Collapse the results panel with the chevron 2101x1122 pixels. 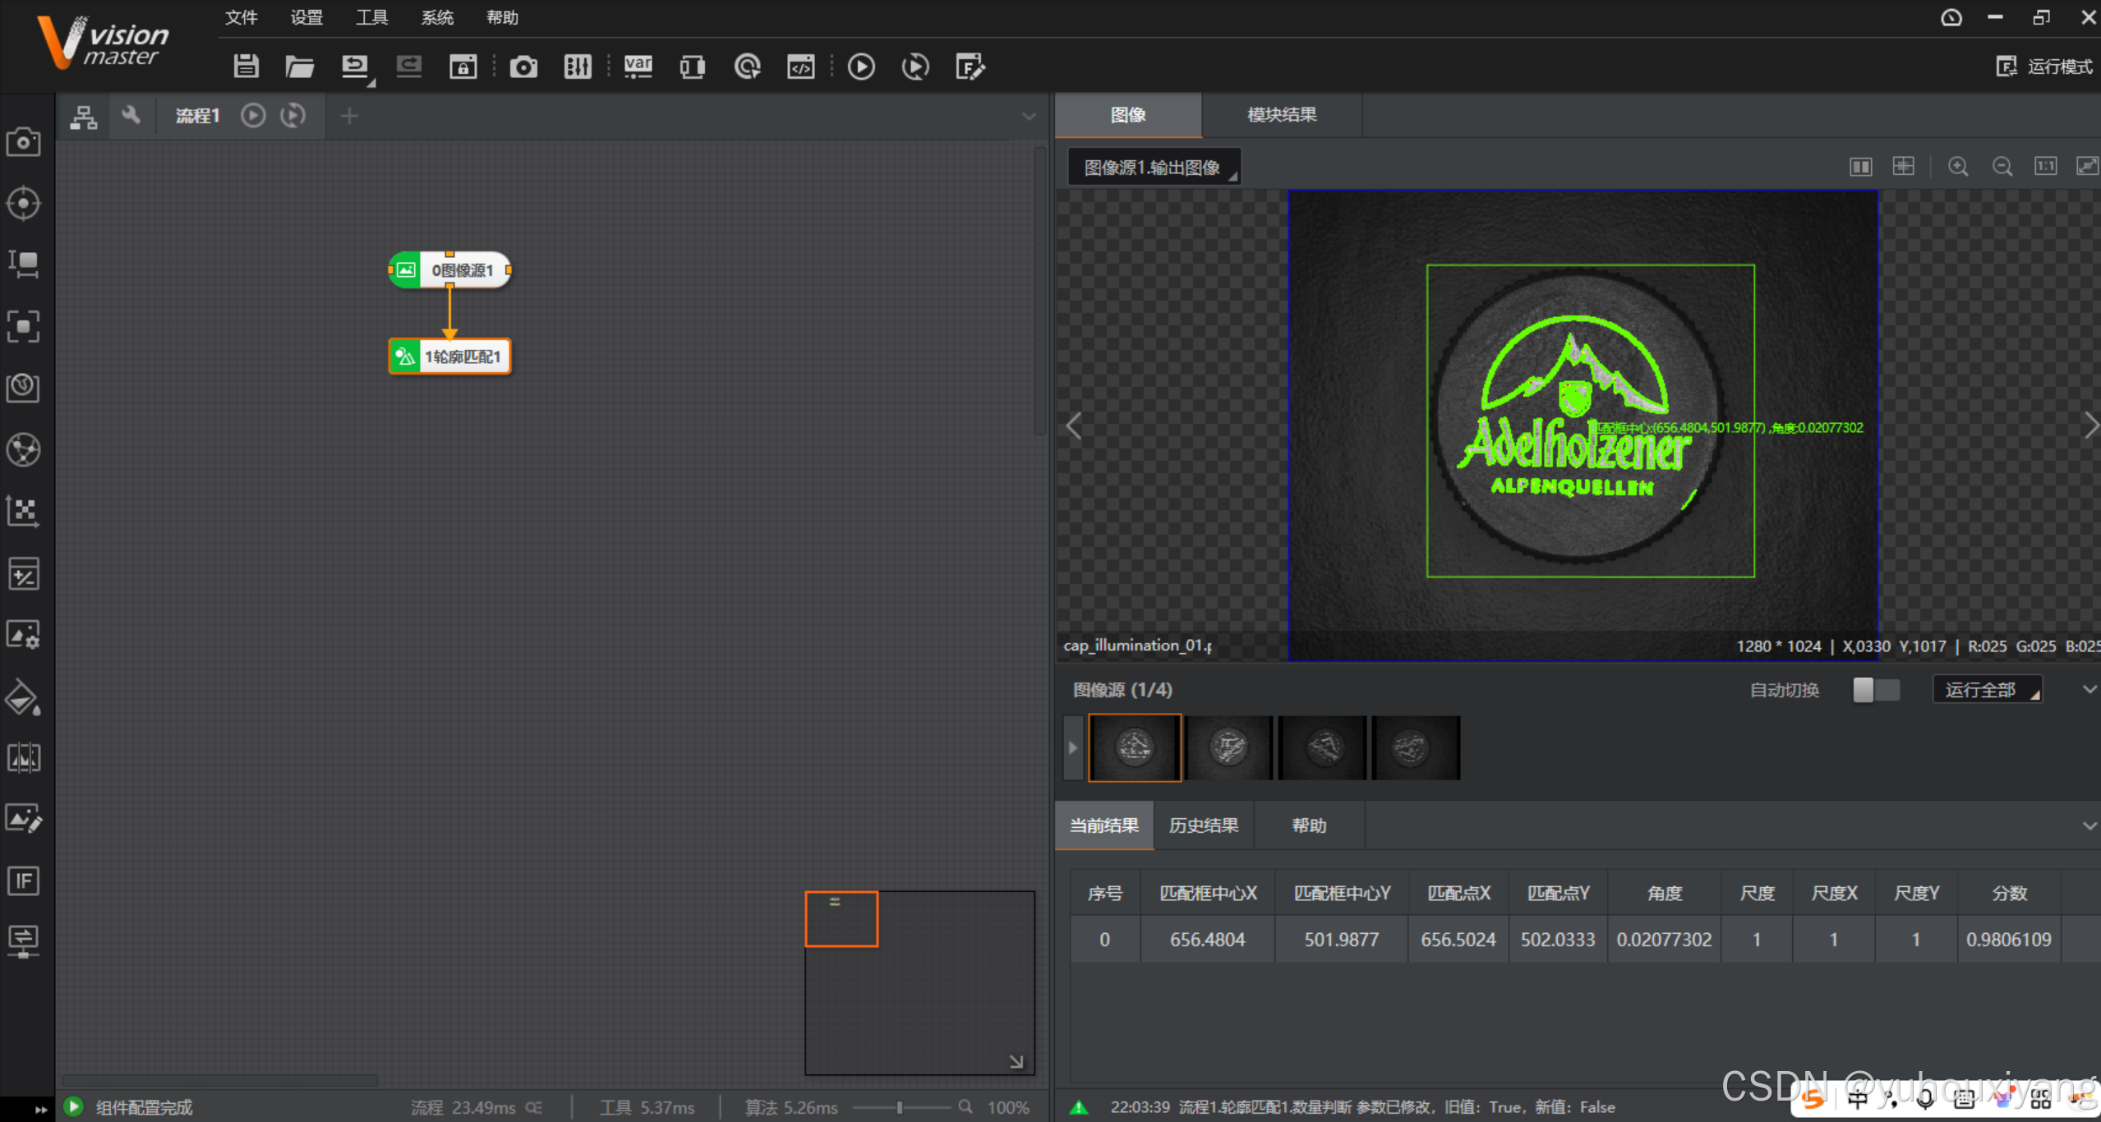[x=2089, y=825]
